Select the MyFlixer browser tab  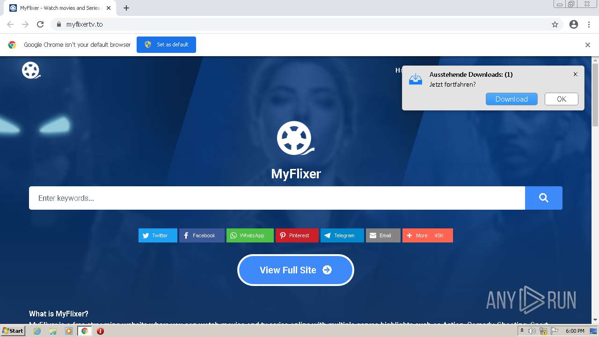(60, 8)
